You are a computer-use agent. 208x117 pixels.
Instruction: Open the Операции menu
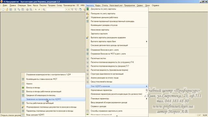click(x=22, y=6)
